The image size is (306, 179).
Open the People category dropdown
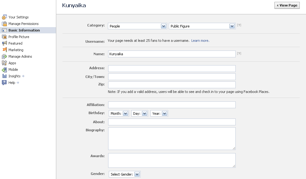137,26
